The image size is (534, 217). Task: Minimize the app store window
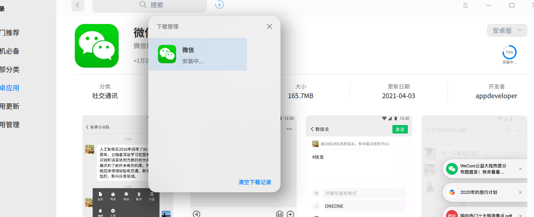(x=489, y=5)
